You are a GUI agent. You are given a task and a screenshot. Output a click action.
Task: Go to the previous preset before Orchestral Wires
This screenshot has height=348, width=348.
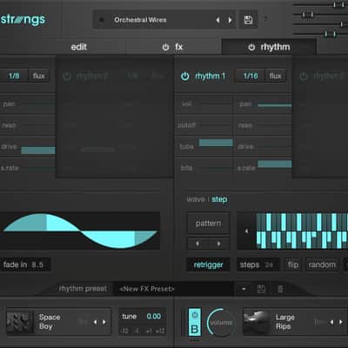tap(217, 20)
